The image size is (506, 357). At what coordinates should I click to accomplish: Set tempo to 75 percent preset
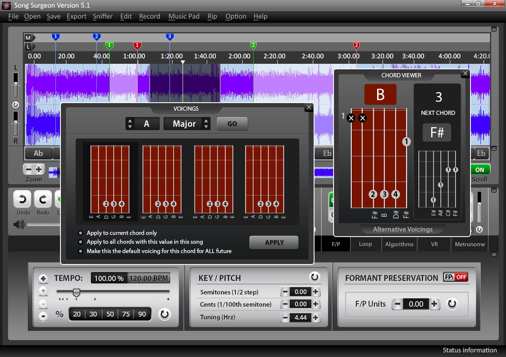tap(126, 314)
